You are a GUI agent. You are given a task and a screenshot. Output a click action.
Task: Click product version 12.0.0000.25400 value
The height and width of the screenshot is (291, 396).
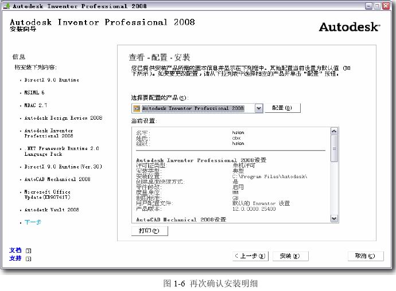[254, 209]
